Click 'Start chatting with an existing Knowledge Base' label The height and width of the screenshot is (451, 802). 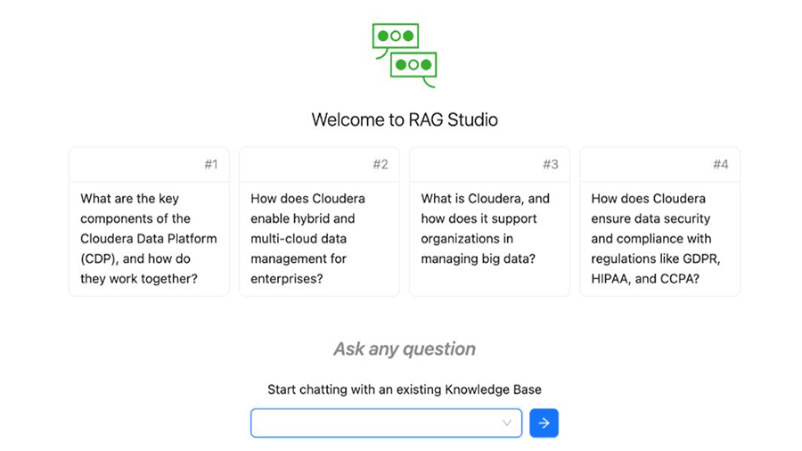tap(405, 389)
